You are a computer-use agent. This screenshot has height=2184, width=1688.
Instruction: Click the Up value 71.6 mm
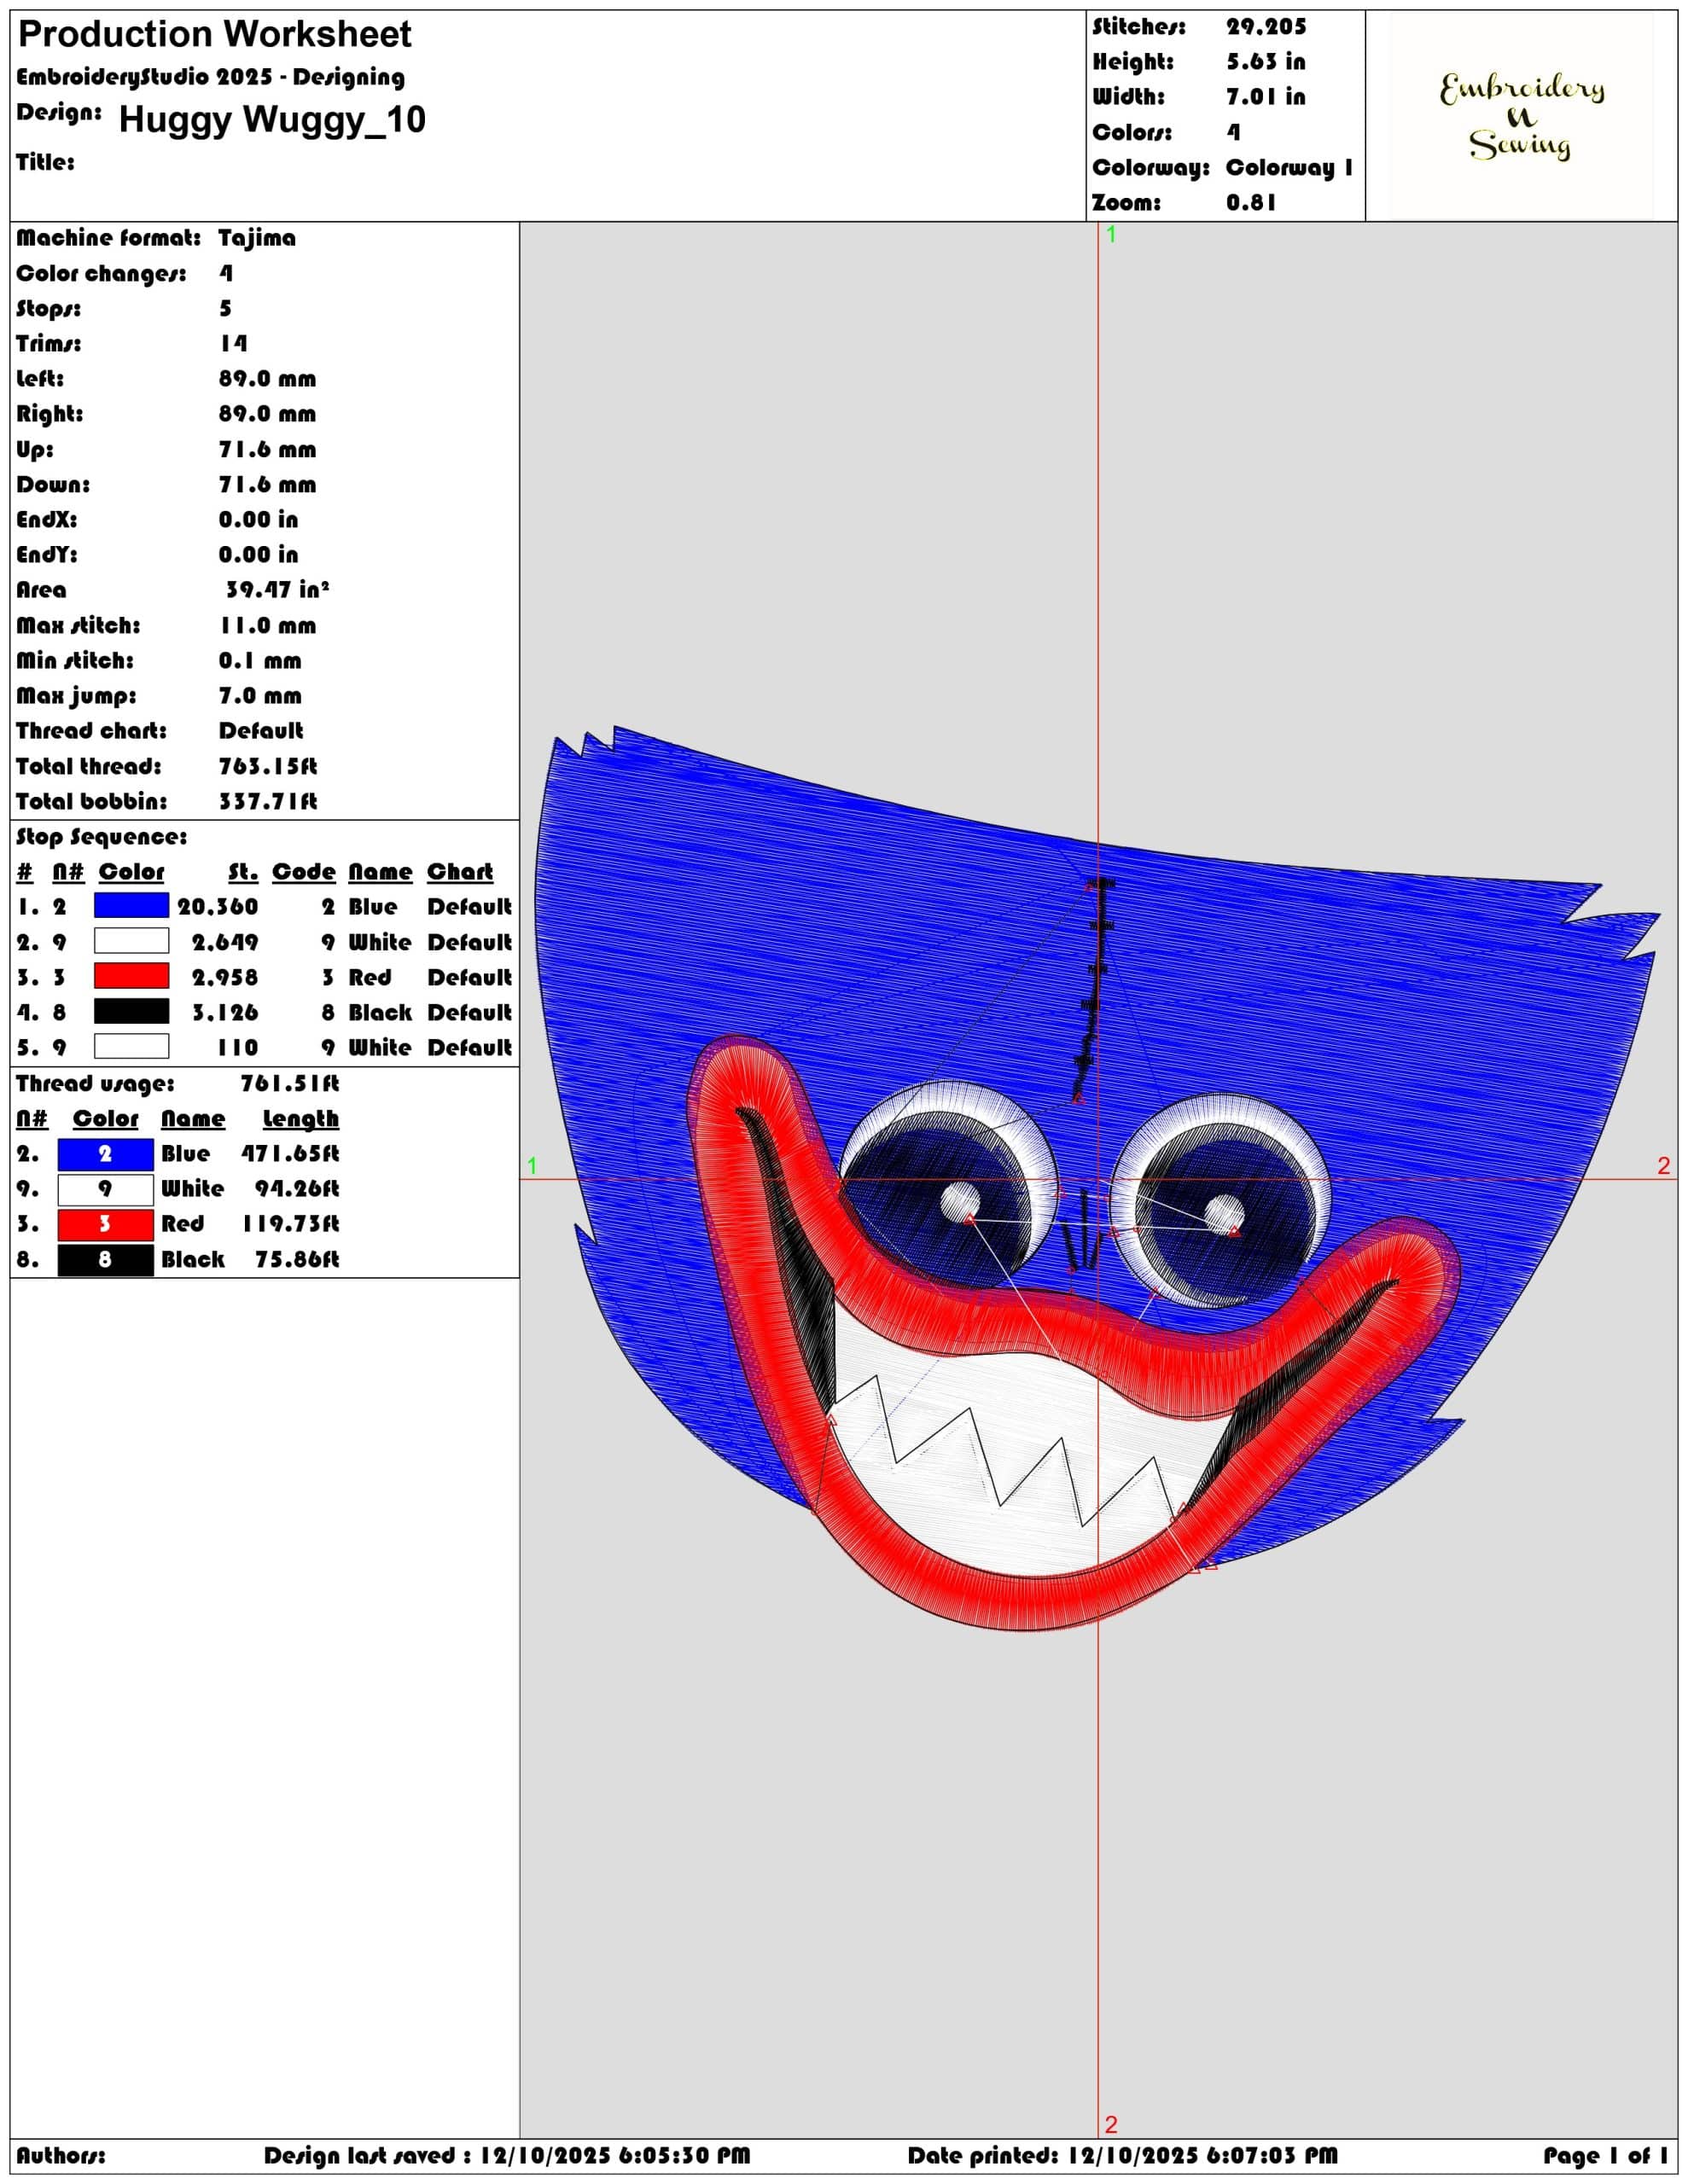click(x=267, y=449)
